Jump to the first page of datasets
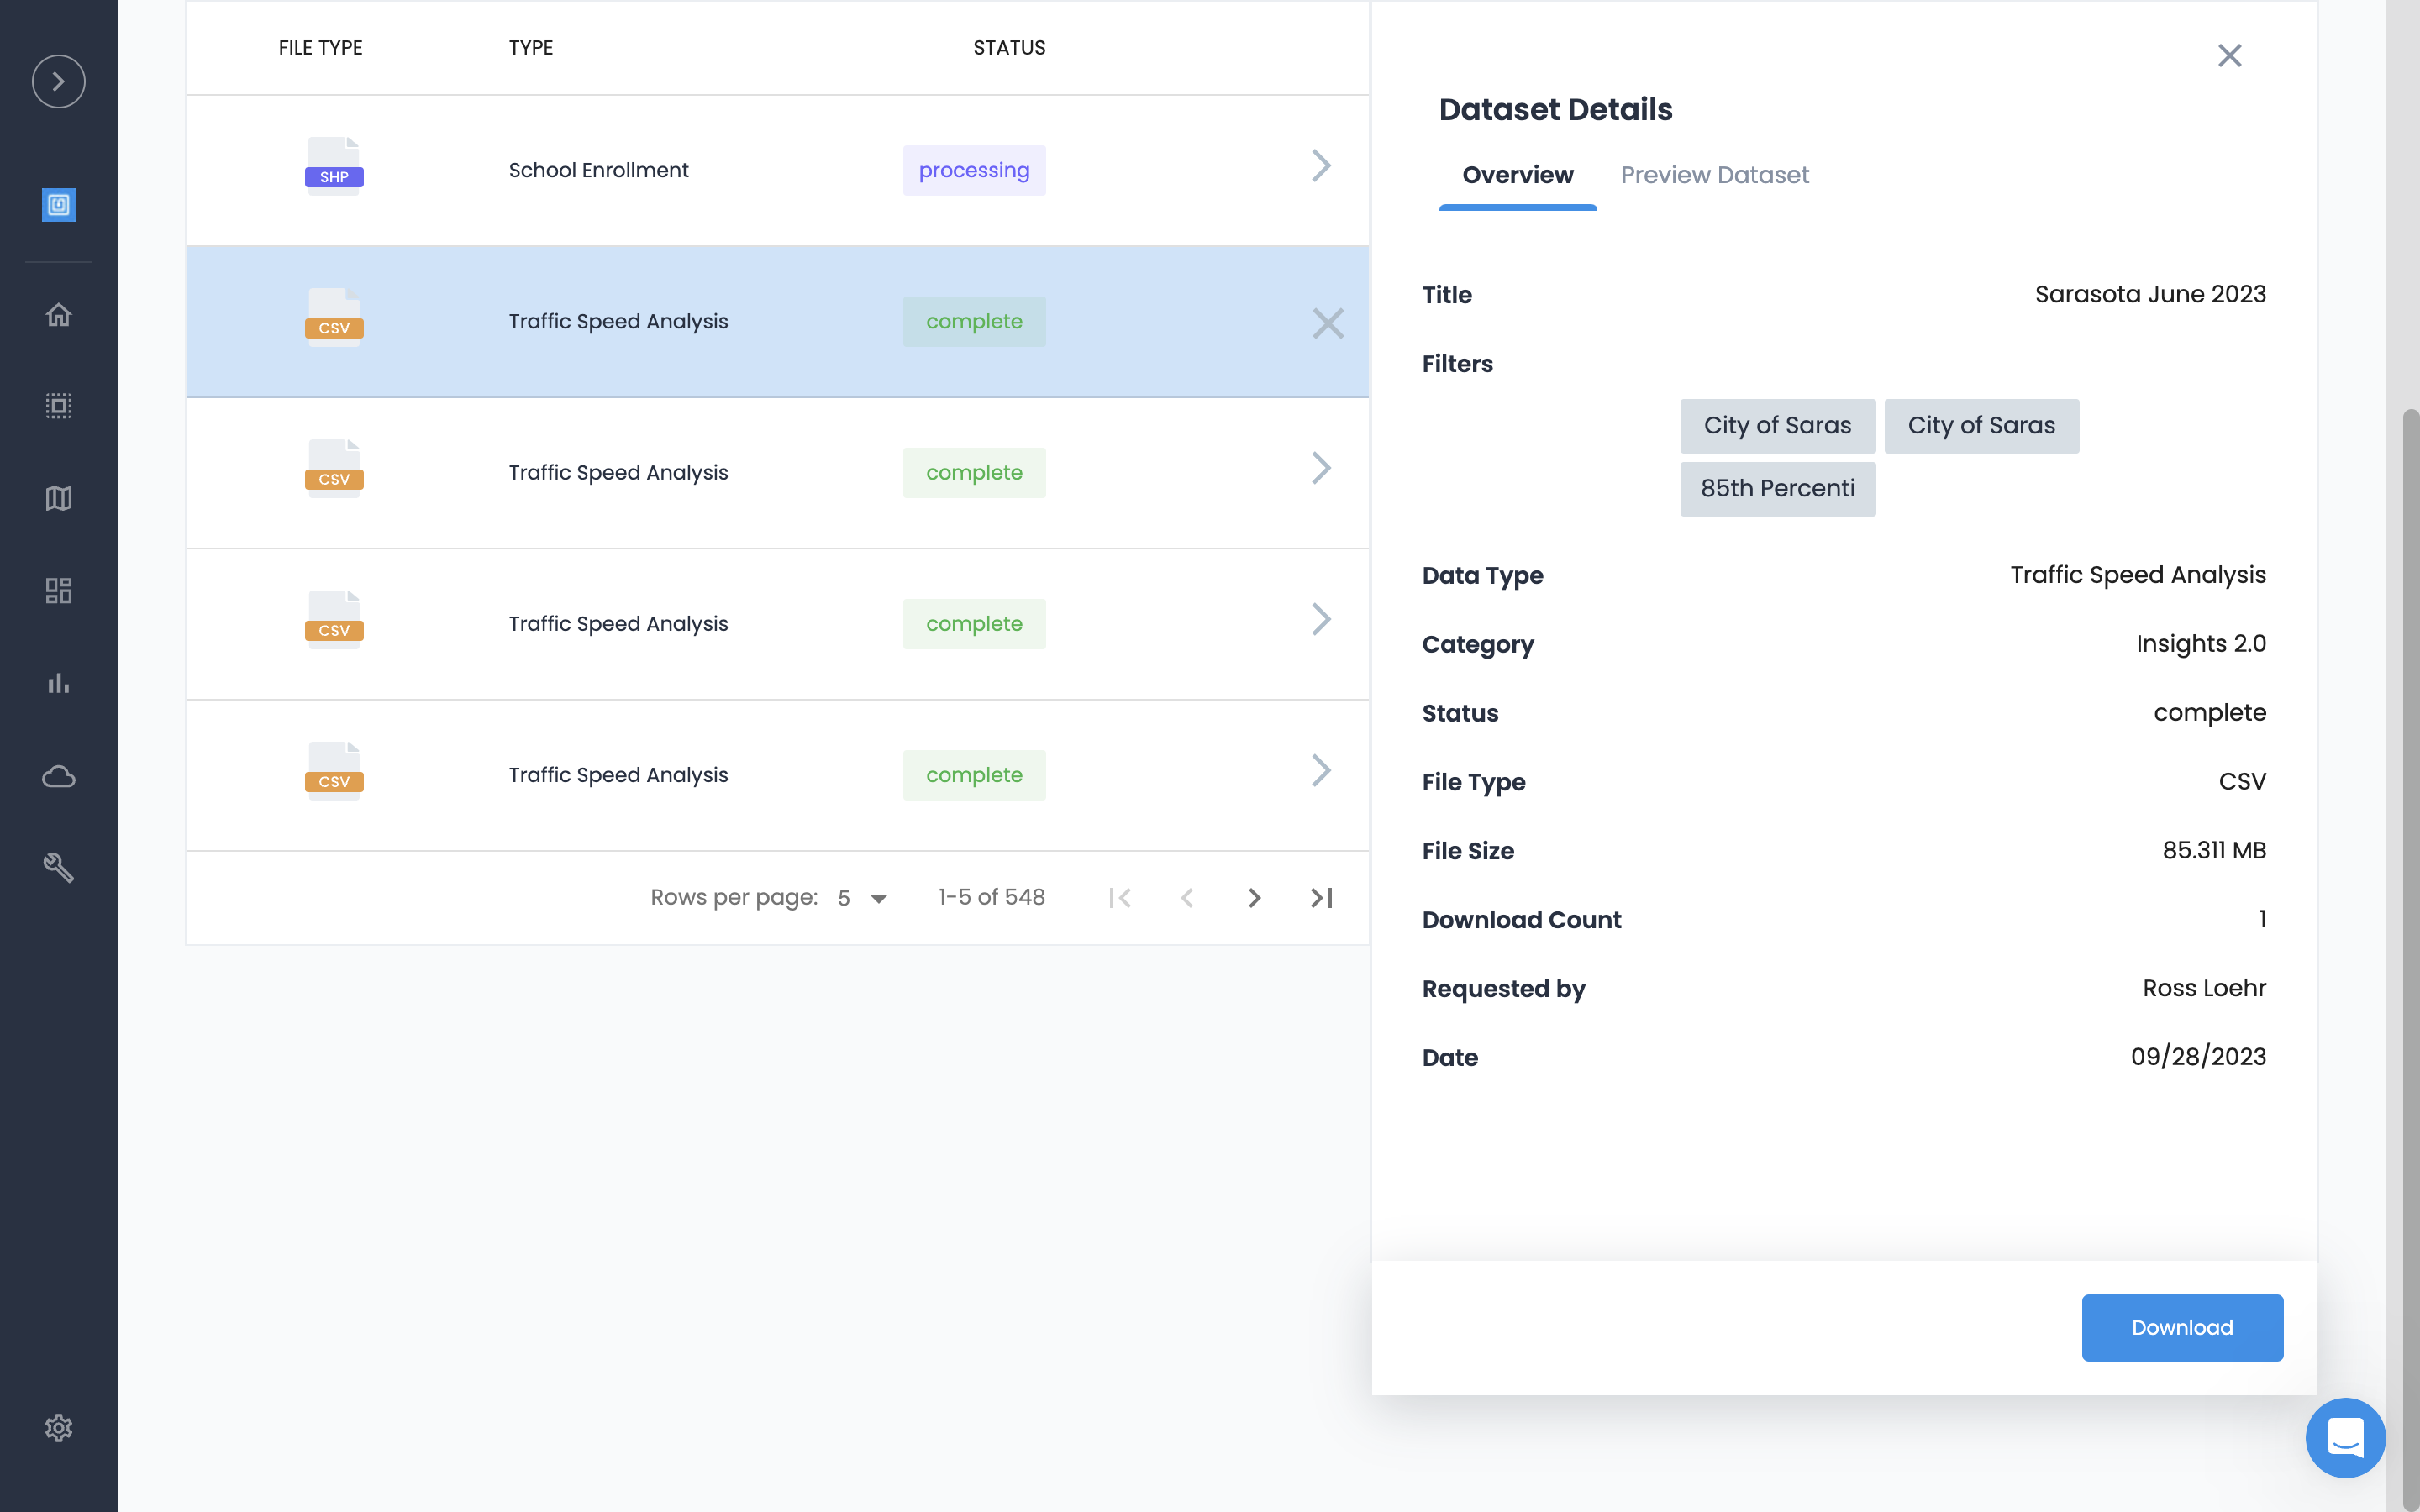 point(1120,898)
